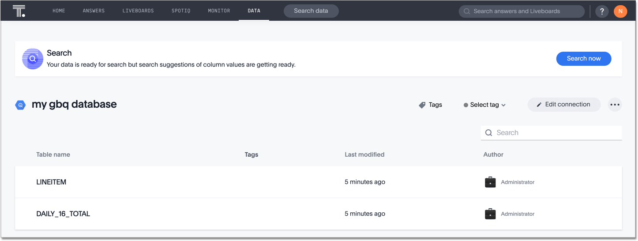Open the help question mark icon
This screenshot has width=638, height=241.
(602, 11)
